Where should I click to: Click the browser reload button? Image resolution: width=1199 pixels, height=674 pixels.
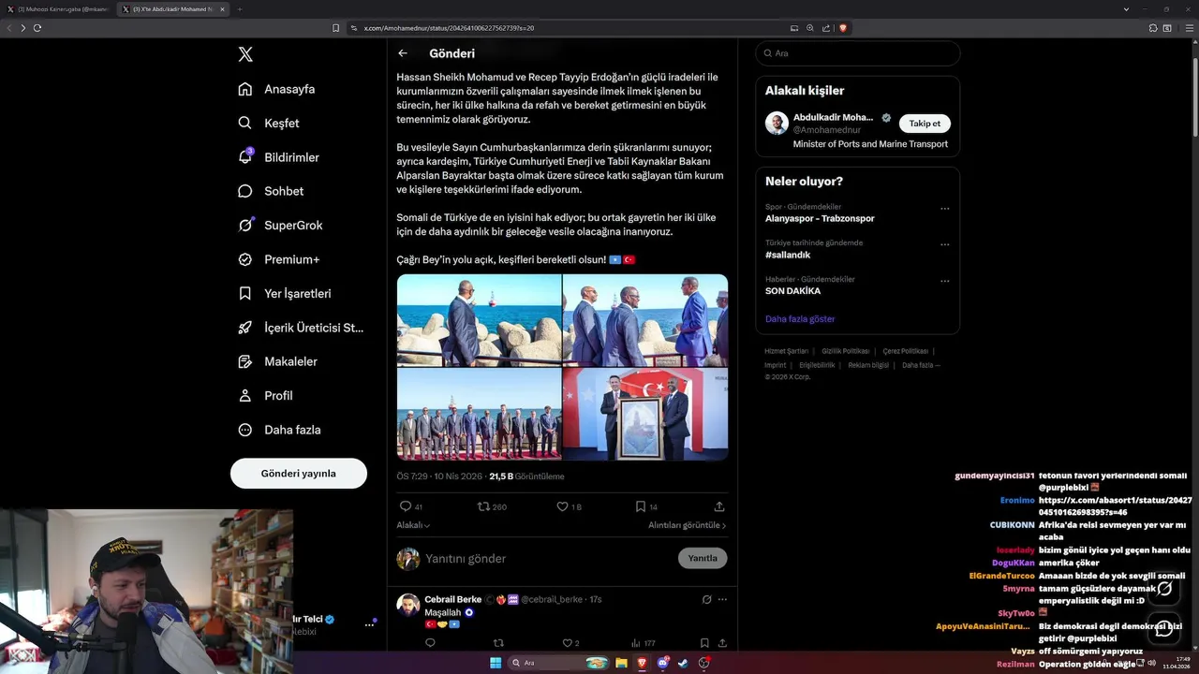[37, 28]
